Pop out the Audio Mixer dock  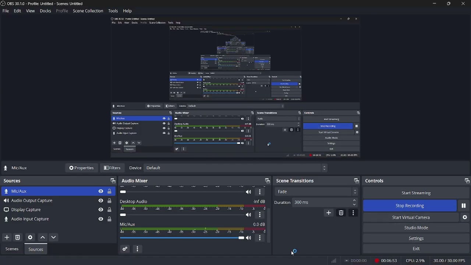click(268, 181)
